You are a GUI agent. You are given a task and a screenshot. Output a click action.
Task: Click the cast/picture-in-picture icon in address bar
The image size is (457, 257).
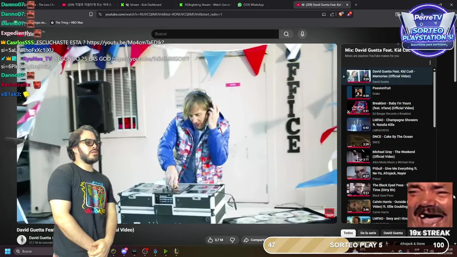point(324,14)
